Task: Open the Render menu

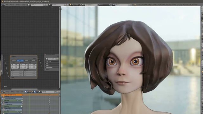Action: 12,5
